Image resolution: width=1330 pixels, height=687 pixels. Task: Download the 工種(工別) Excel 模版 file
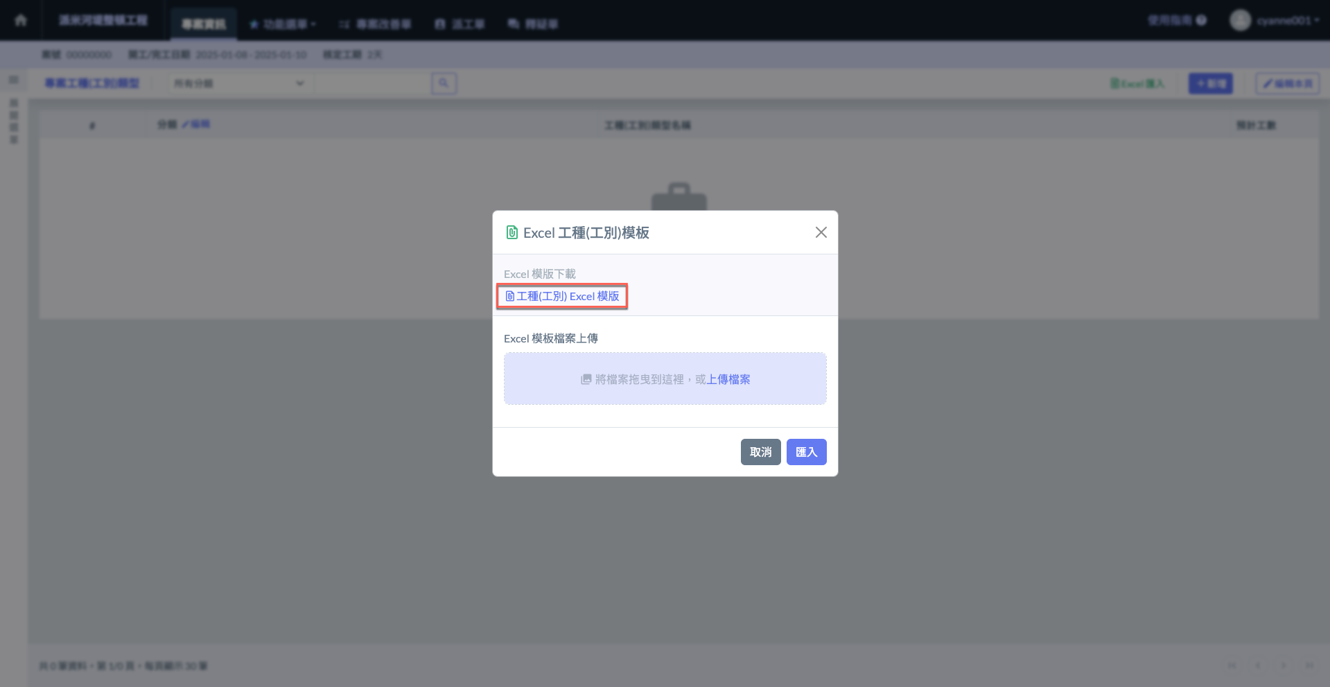point(562,296)
